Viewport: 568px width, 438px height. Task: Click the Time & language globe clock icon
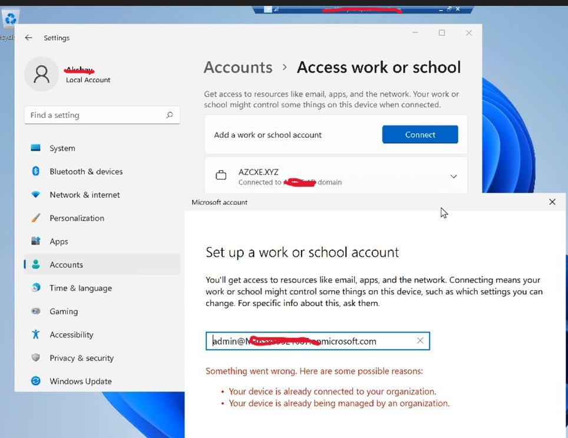pos(35,288)
